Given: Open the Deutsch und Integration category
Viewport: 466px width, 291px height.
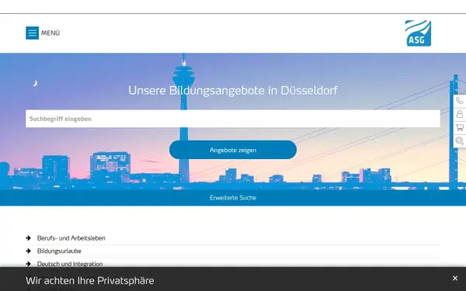Looking at the screenshot, I should click(70, 264).
